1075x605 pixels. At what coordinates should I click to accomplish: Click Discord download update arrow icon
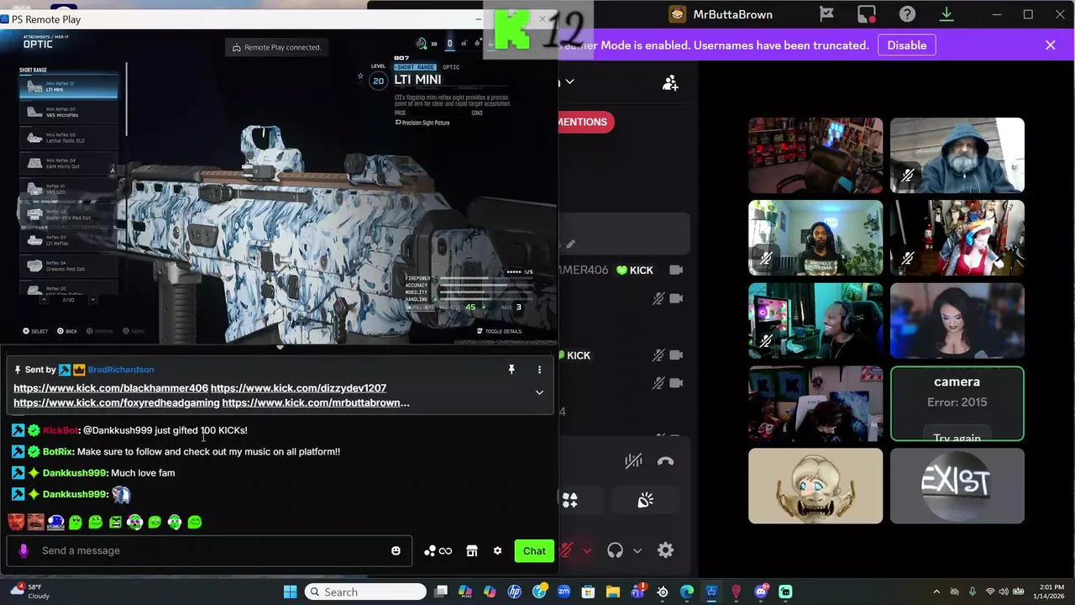coord(947,14)
